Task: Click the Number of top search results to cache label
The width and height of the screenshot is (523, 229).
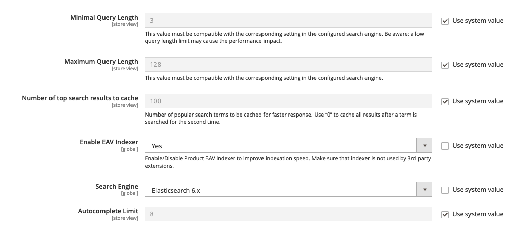Action: click(80, 98)
